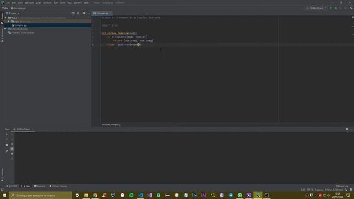Open the View menu

pos(20,3)
